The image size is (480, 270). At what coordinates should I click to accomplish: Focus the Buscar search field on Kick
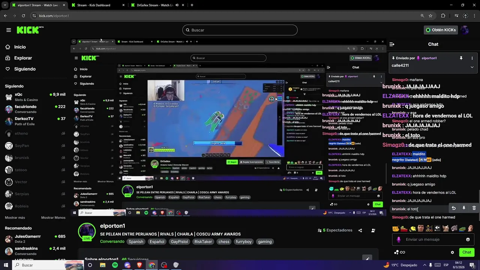(240, 30)
